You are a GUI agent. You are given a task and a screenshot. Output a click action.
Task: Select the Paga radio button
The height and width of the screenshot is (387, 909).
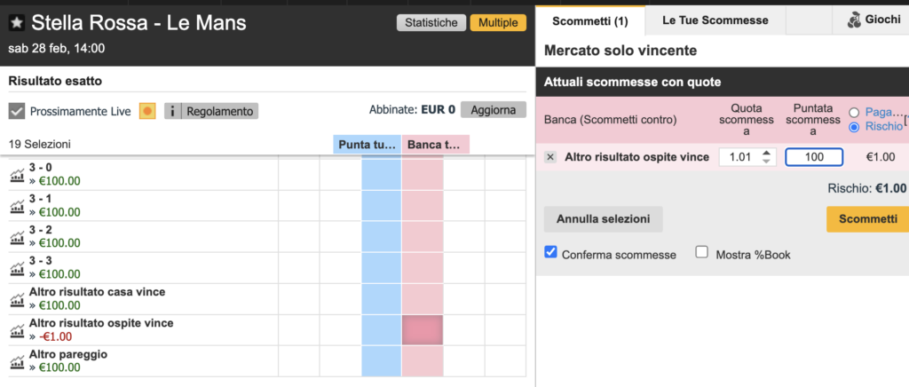click(x=854, y=113)
